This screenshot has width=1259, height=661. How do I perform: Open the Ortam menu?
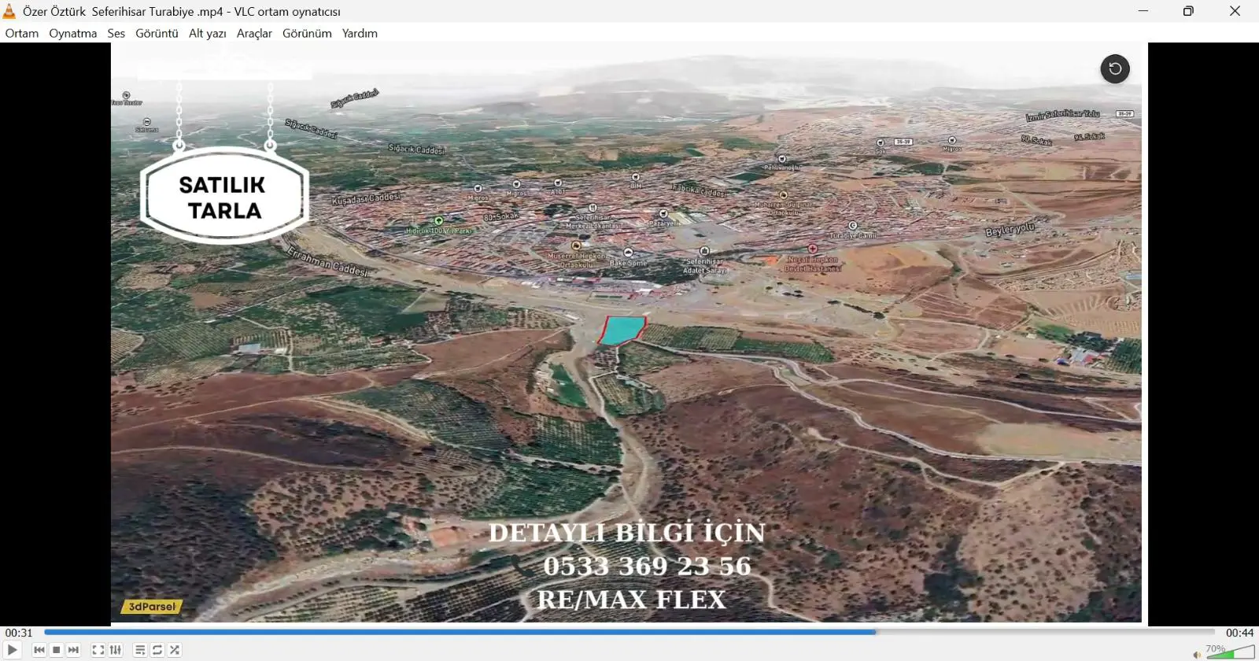coord(22,33)
